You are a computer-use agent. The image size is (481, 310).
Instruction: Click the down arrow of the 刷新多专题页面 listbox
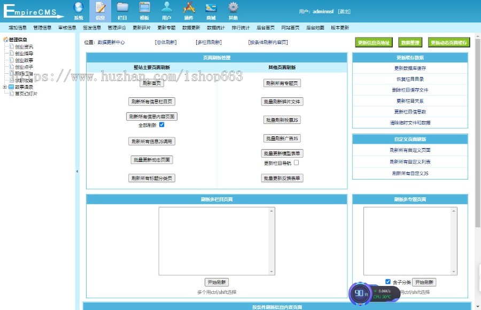coord(454,272)
